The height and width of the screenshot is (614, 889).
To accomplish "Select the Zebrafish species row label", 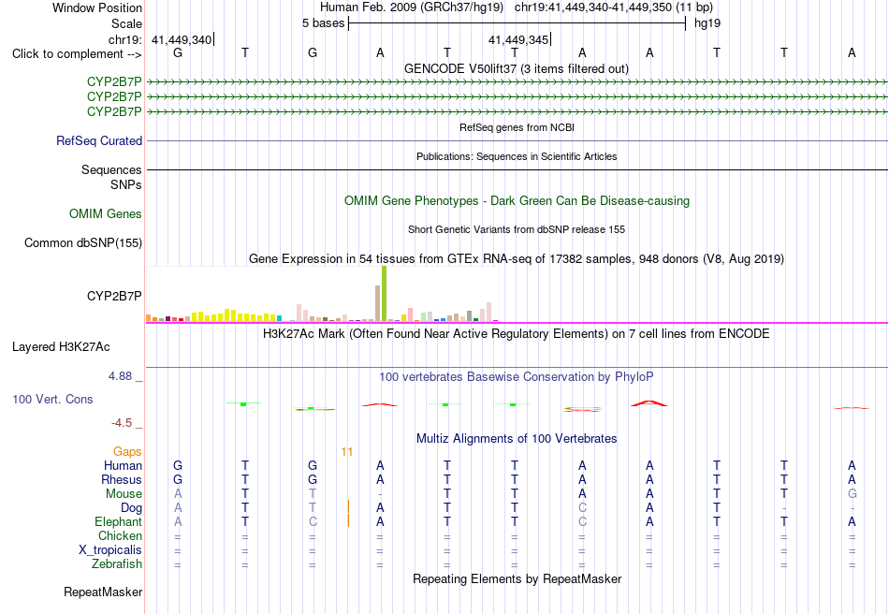I will [117, 564].
